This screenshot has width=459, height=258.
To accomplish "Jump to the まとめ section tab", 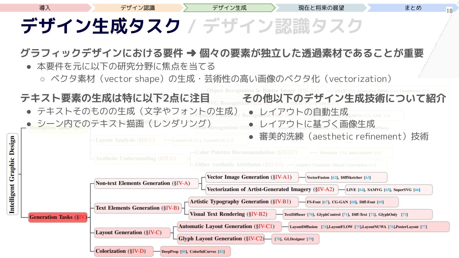I will pyautogui.click(x=413, y=8).
